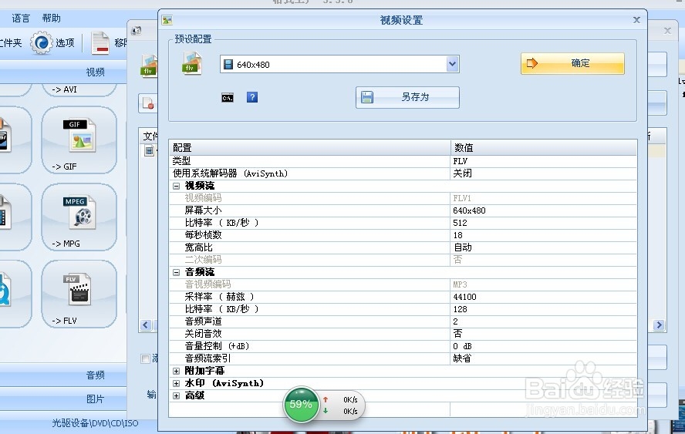Select the 音频流索引 value 缺省
The image size is (685, 434).
[x=462, y=358]
